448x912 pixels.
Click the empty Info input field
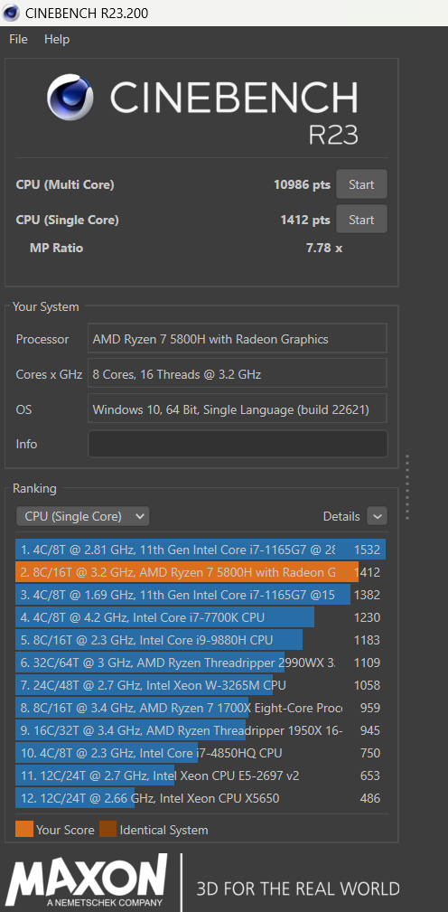[x=238, y=444]
